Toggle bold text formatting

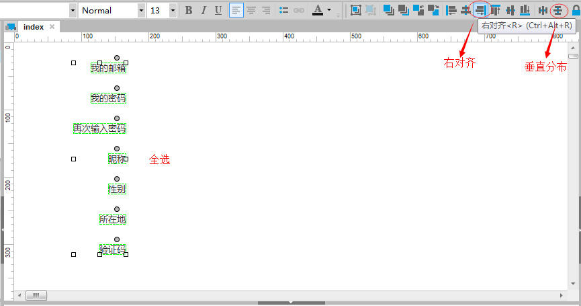(189, 10)
